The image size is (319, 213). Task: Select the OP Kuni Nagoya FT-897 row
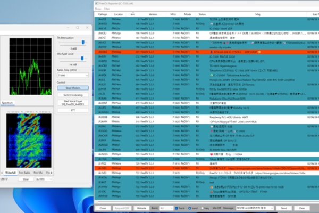click(207, 122)
